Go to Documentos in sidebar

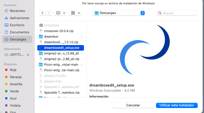(19, 32)
